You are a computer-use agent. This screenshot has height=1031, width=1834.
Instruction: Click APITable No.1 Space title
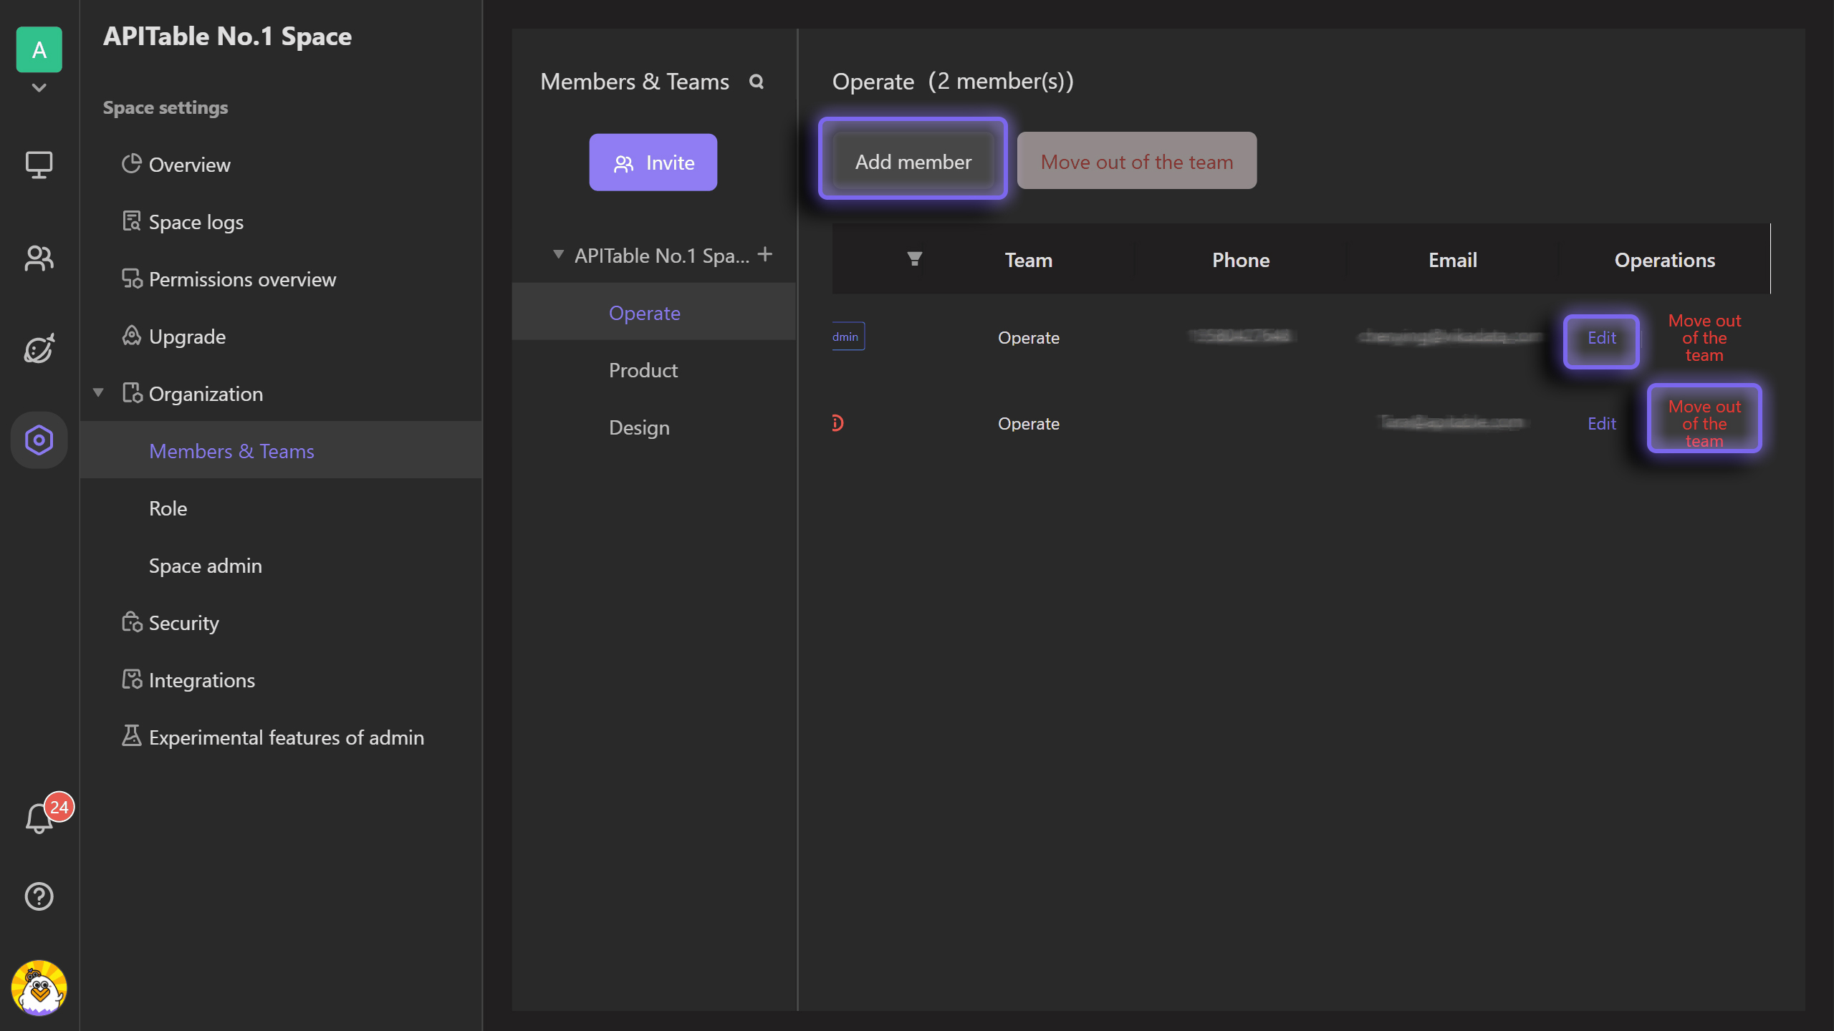tap(227, 36)
